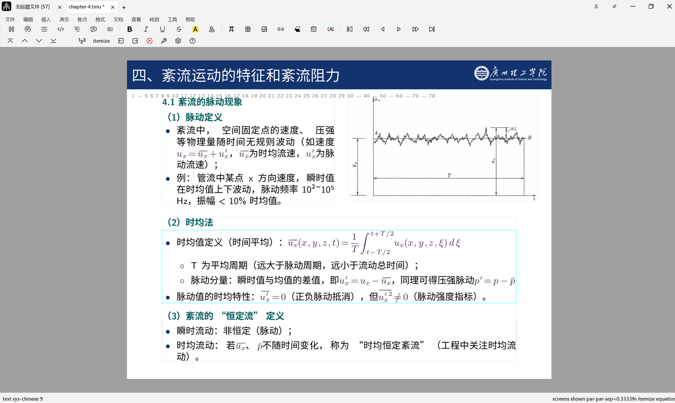Apply underline to selected text

click(x=162, y=30)
